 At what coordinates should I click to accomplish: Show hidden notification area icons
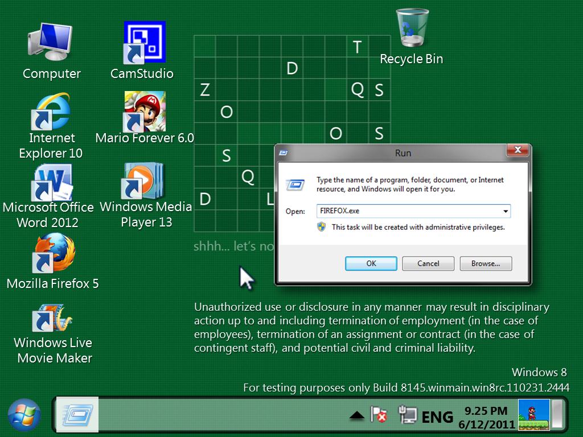pos(357,415)
